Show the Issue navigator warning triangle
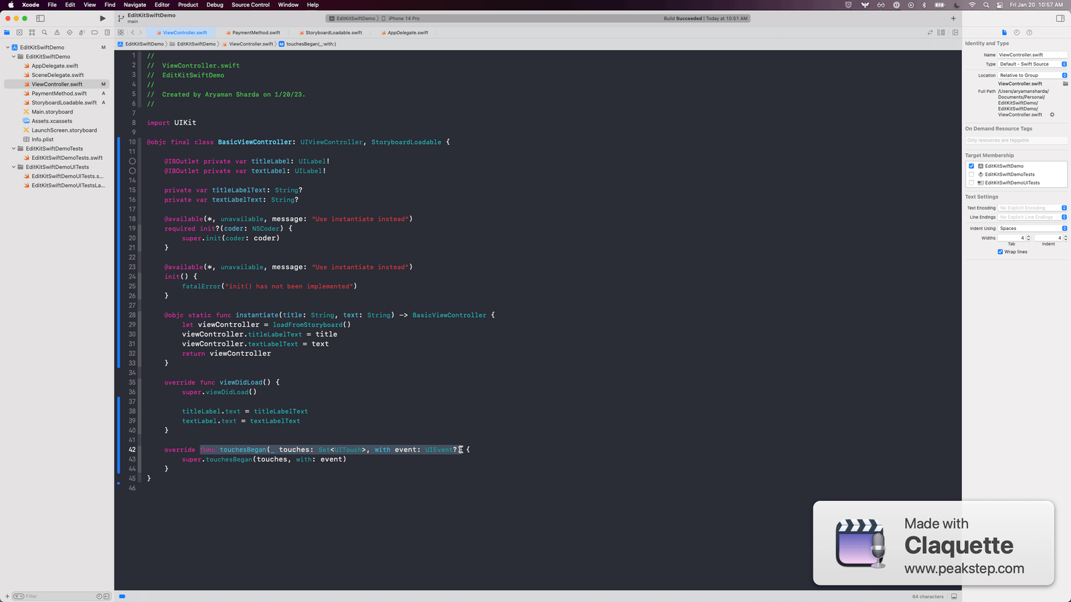 [x=57, y=33]
